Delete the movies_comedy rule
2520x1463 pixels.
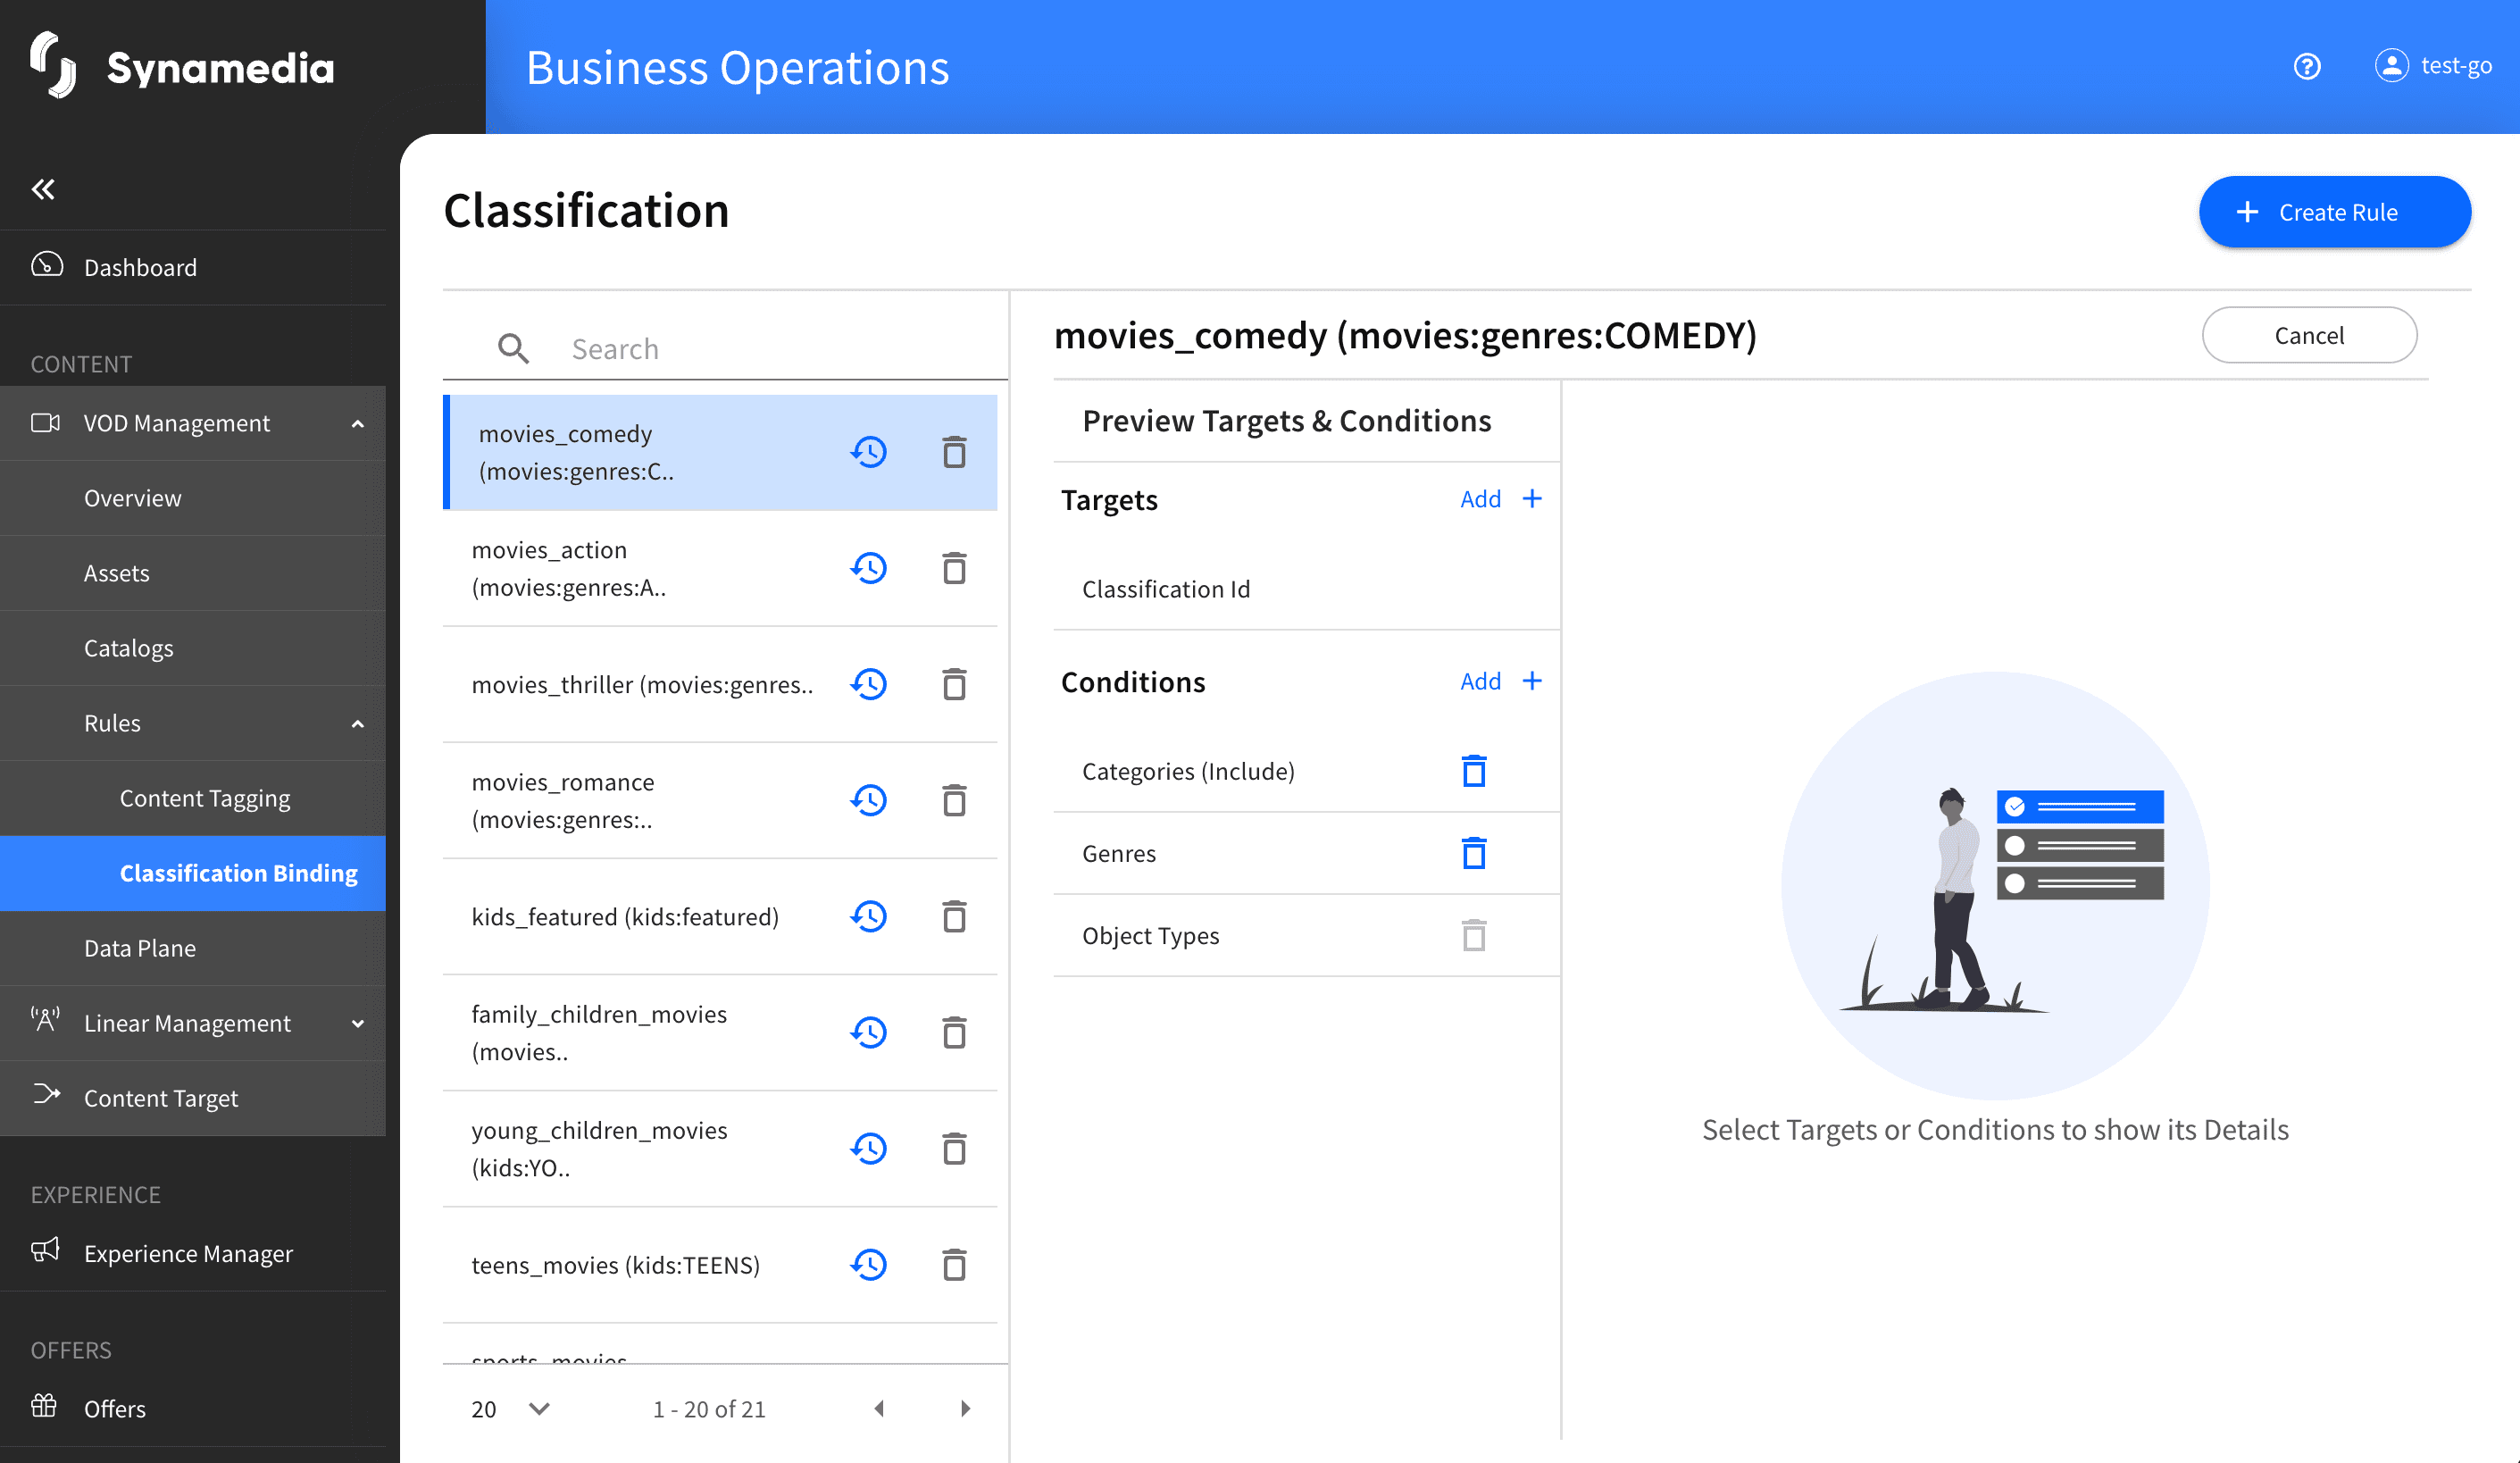(x=954, y=452)
